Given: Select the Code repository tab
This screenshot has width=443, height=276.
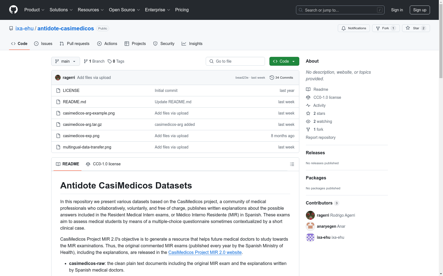Looking at the screenshot, I should point(19,44).
